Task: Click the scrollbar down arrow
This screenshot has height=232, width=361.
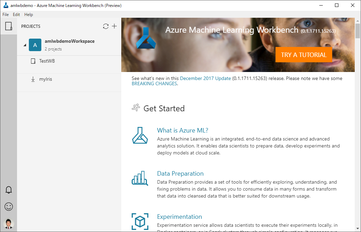Action: pos(358,229)
